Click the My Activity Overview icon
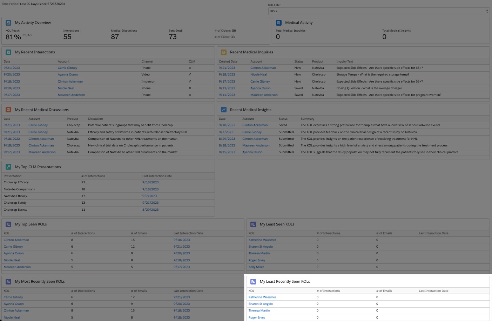Image resolution: width=492 pixels, height=321 pixels. click(x=8, y=23)
